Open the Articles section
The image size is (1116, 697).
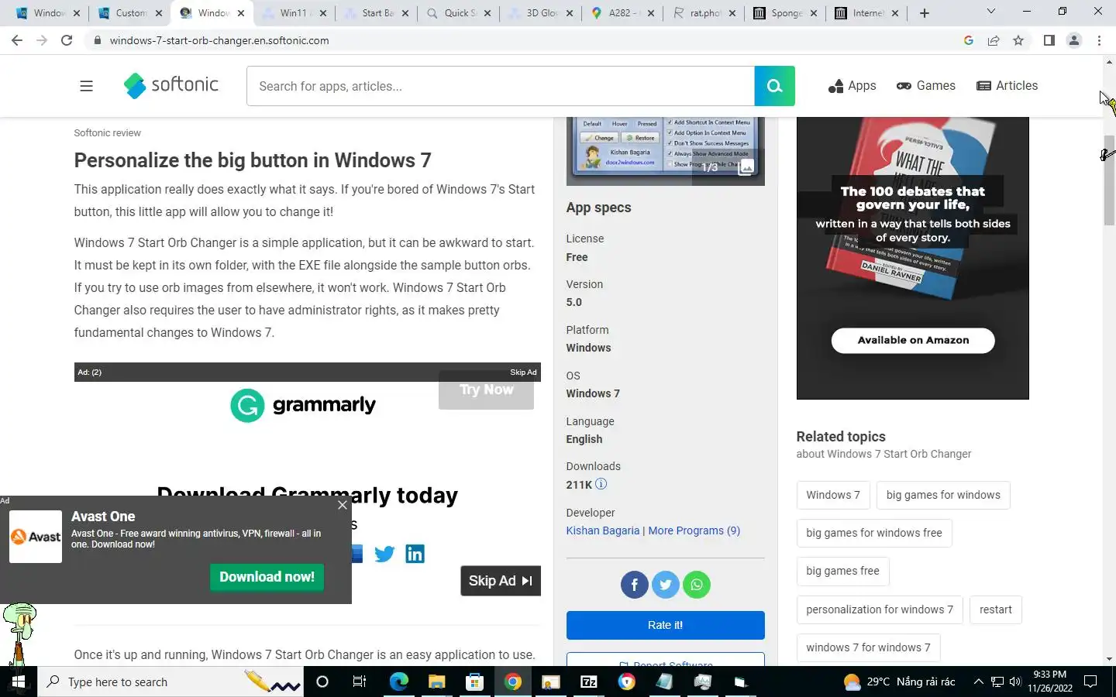1007,86
